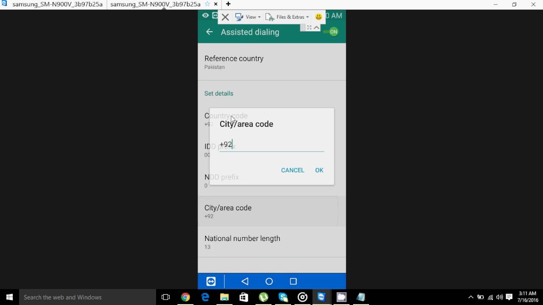Screen dimensions: 543x305
Task: Open Reference country setting
Action: [271, 62]
